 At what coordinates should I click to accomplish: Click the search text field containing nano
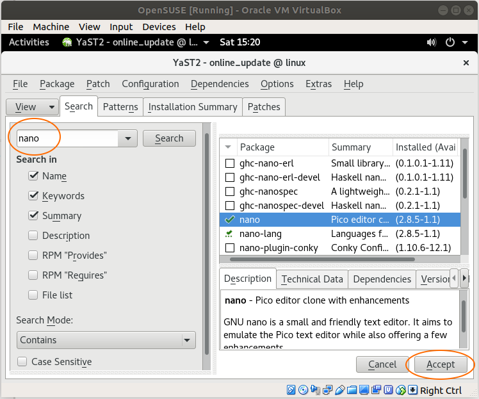[x=67, y=138]
